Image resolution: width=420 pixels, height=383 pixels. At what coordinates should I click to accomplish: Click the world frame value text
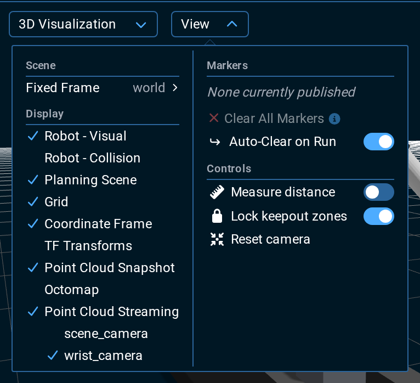pyautogui.click(x=149, y=88)
